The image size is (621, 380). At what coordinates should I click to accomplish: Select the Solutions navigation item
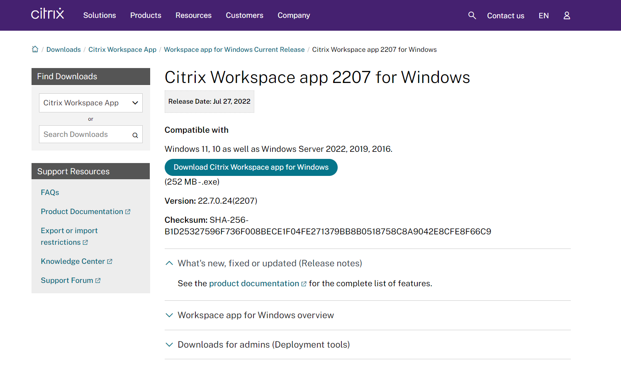(x=100, y=15)
